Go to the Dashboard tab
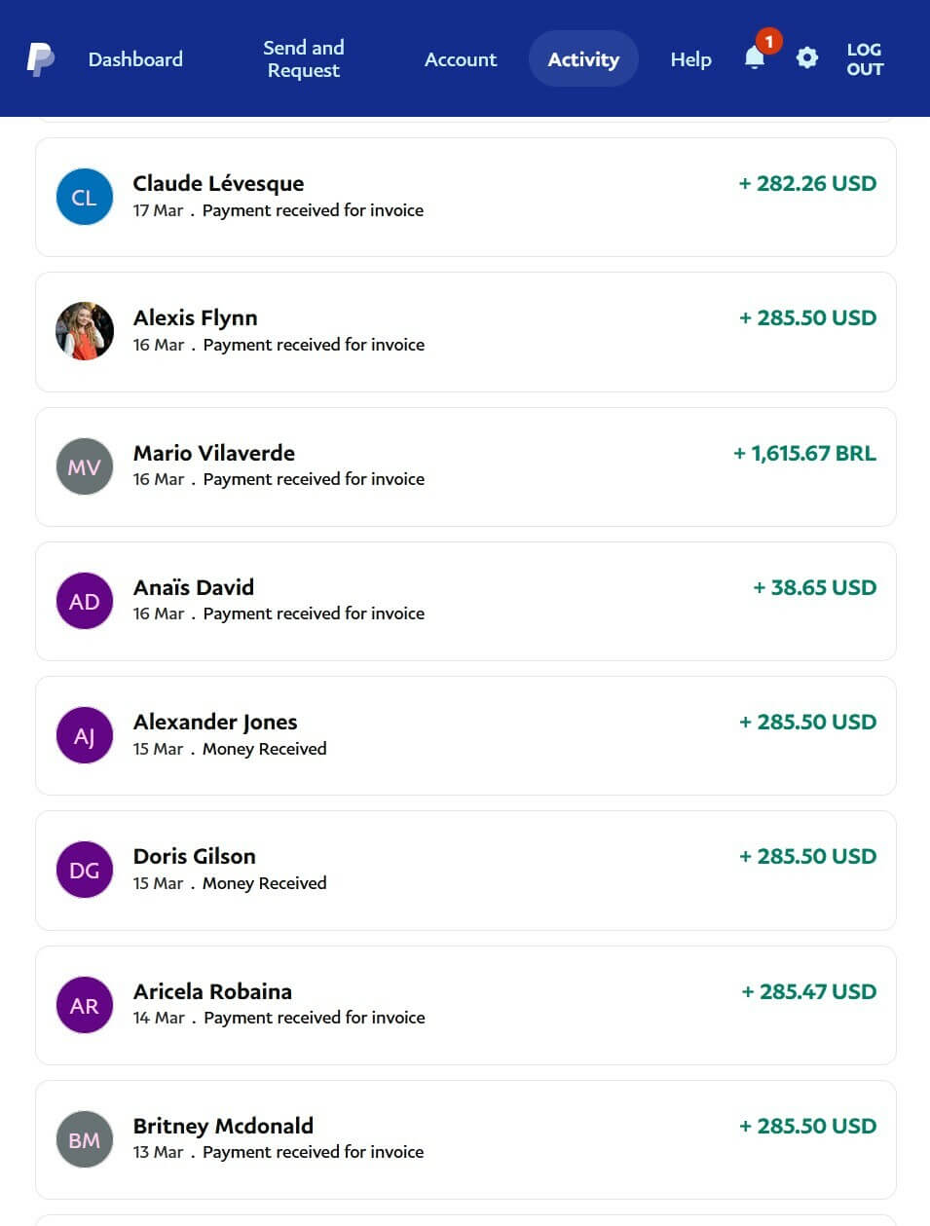 coord(135,59)
